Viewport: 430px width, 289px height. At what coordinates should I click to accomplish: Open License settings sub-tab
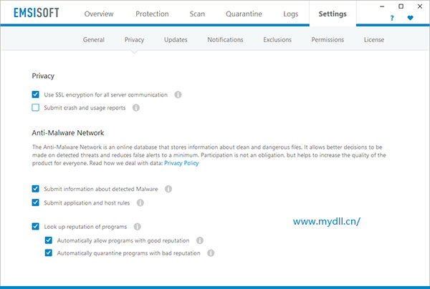(x=374, y=39)
